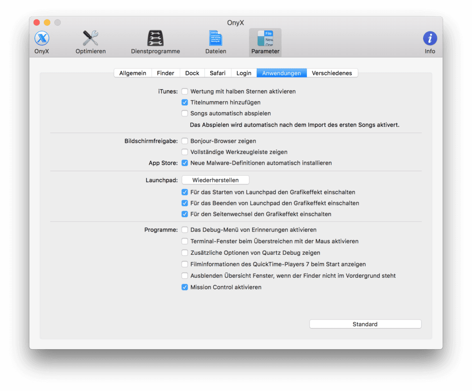Enable Songs automatisch abspielen
This screenshot has height=391, width=472.
pos(185,113)
